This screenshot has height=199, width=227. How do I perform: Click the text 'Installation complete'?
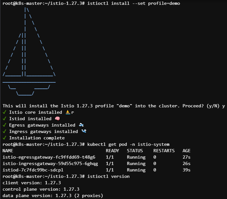37,138
